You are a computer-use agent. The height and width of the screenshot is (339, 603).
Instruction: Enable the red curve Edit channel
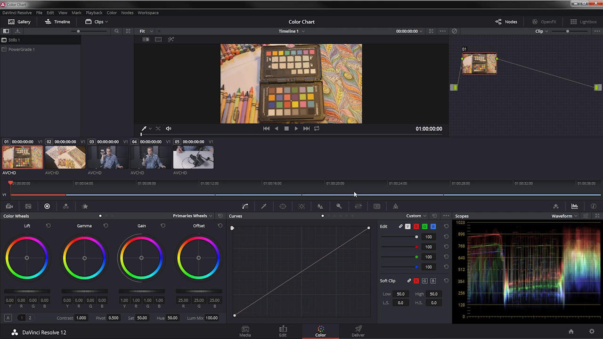416,226
